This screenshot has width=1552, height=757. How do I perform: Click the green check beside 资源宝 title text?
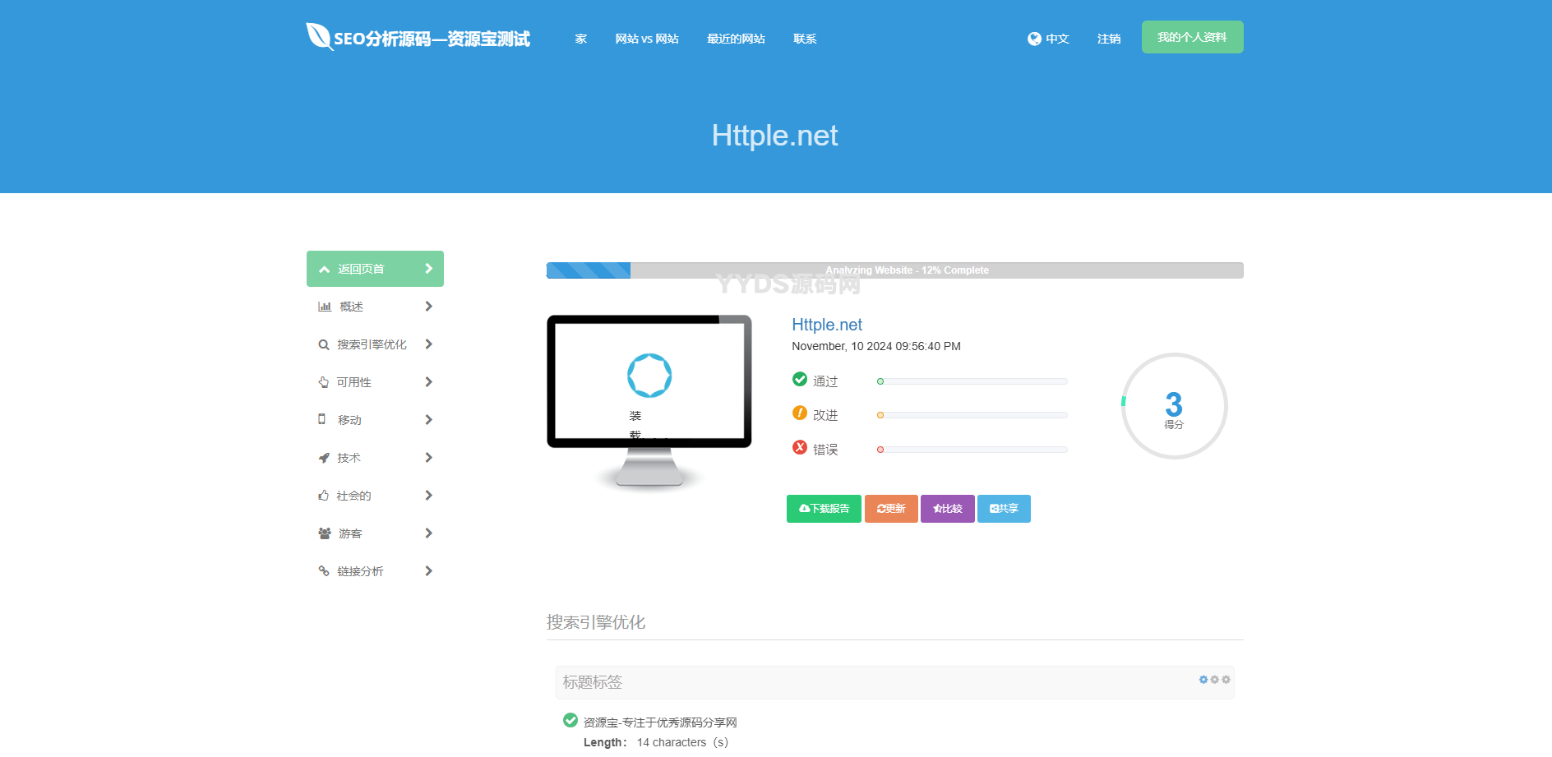570,720
